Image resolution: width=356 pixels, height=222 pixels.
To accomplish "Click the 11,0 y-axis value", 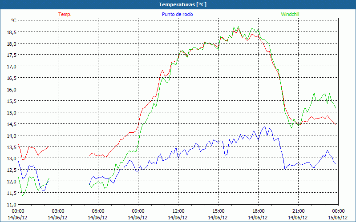I will 12,205.
